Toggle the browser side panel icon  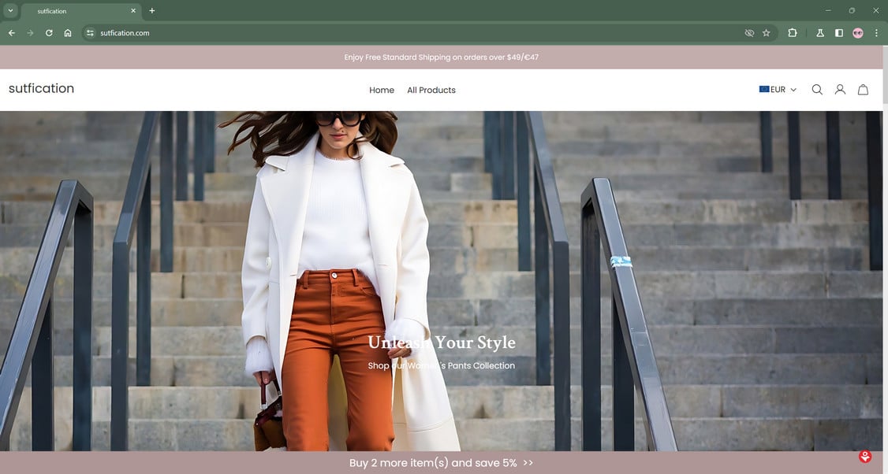coord(839,33)
